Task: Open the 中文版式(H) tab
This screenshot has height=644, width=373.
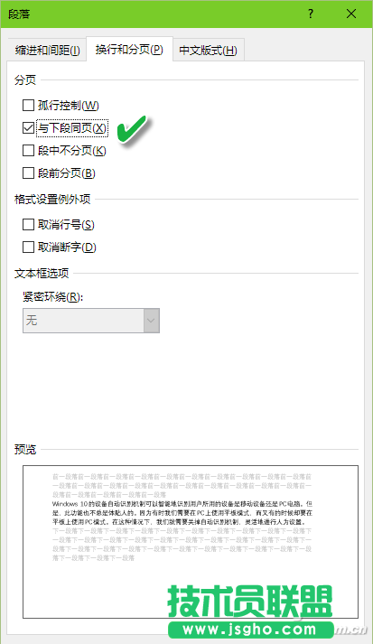Action: (x=209, y=50)
